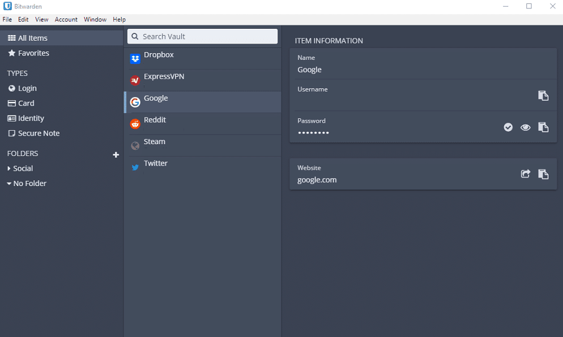Open the Steam vault item
Screen dimensions: 563x337
tap(203, 145)
